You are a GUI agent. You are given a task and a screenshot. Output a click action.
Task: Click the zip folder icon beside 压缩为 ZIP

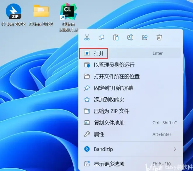(87, 111)
